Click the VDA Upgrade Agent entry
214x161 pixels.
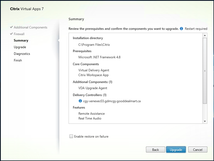click(93, 88)
